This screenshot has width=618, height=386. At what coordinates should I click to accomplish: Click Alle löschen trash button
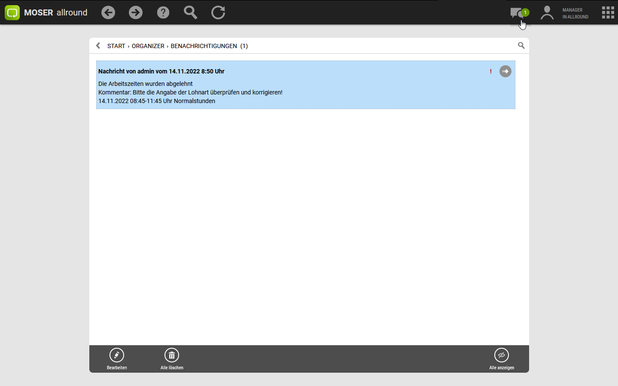pyautogui.click(x=172, y=356)
